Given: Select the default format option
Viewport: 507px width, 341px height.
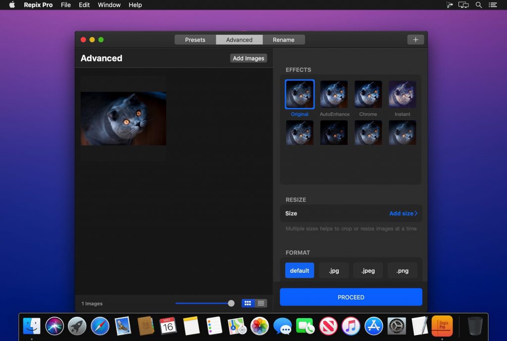Looking at the screenshot, I should (300, 271).
